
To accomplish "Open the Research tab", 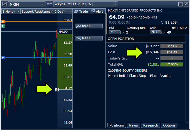I will 150,125.
